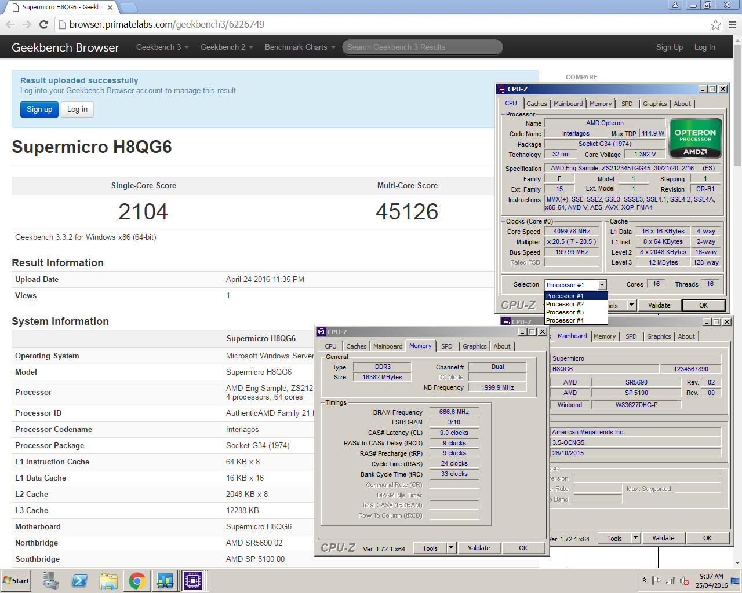This screenshot has height=593, width=742.
Task: Switch to CPU-Z via its taskbar icon
Action: 193,580
